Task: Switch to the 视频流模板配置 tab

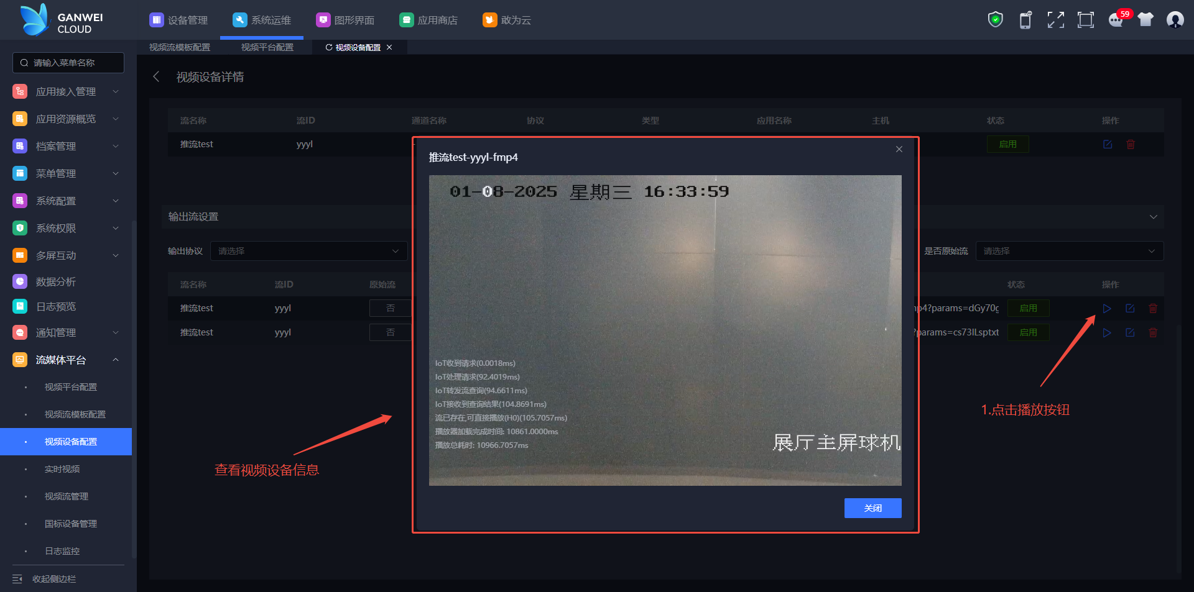Action: pos(180,47)
